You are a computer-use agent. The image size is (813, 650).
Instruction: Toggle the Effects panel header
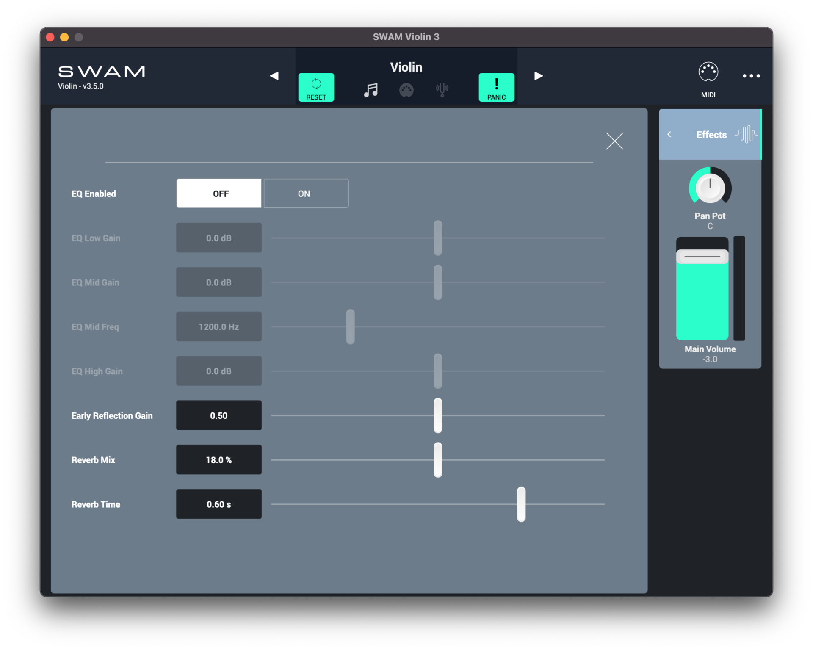click(711, 135)
